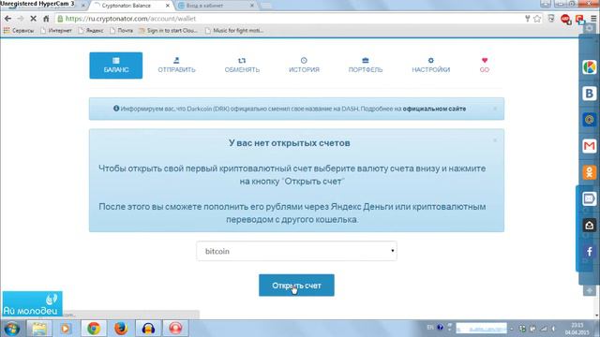Open the Odnoklassniki sidebar icon
The image size is (600, 337).
click(590, 172)
